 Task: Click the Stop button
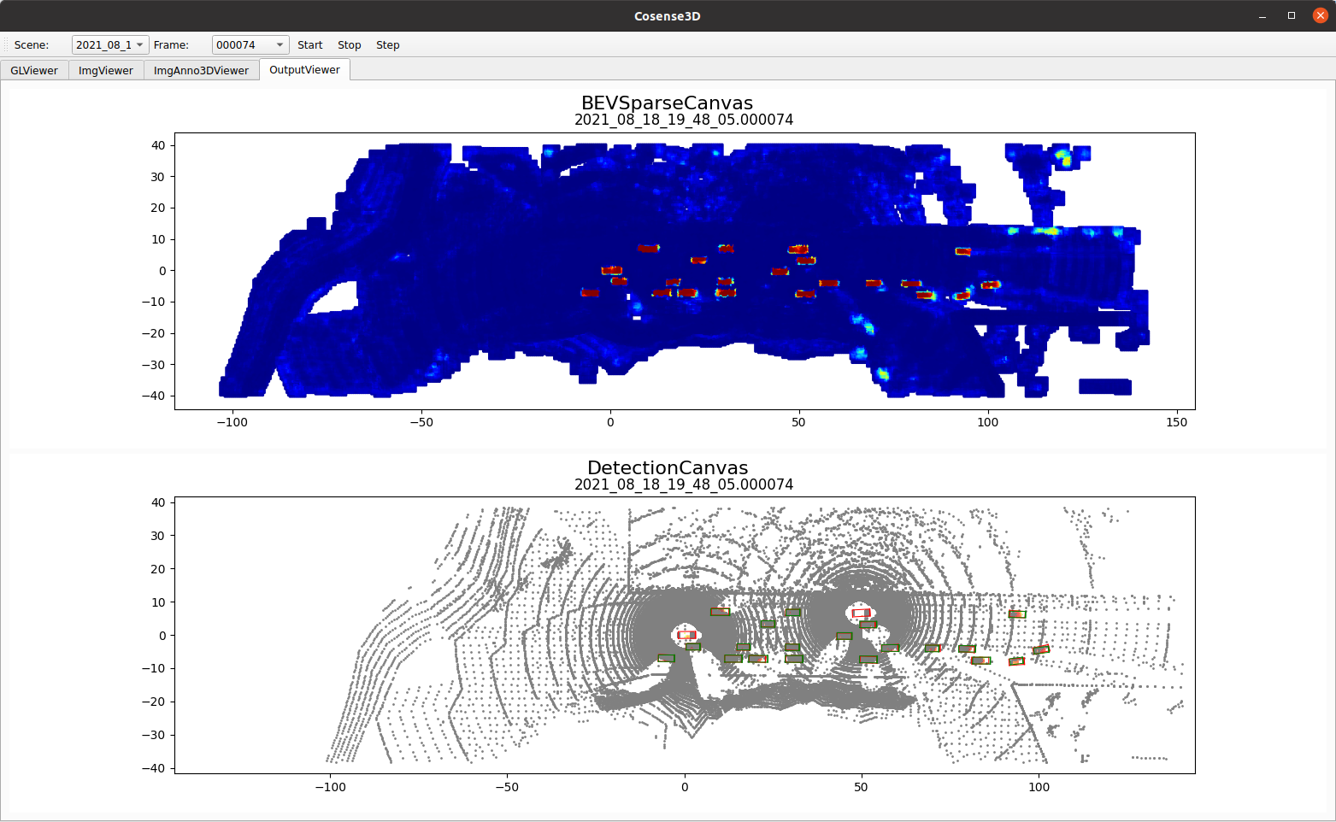coord(349,45)
